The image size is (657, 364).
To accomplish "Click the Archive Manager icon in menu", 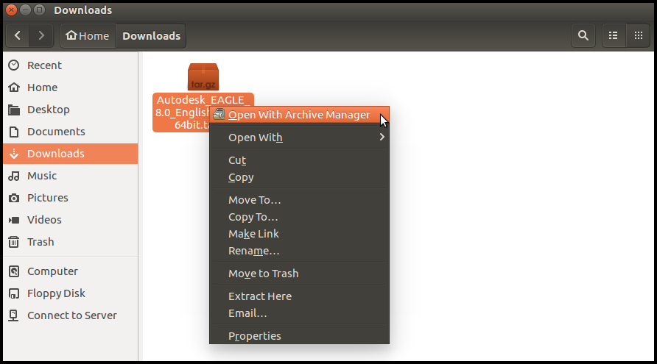I will (219, 114).
